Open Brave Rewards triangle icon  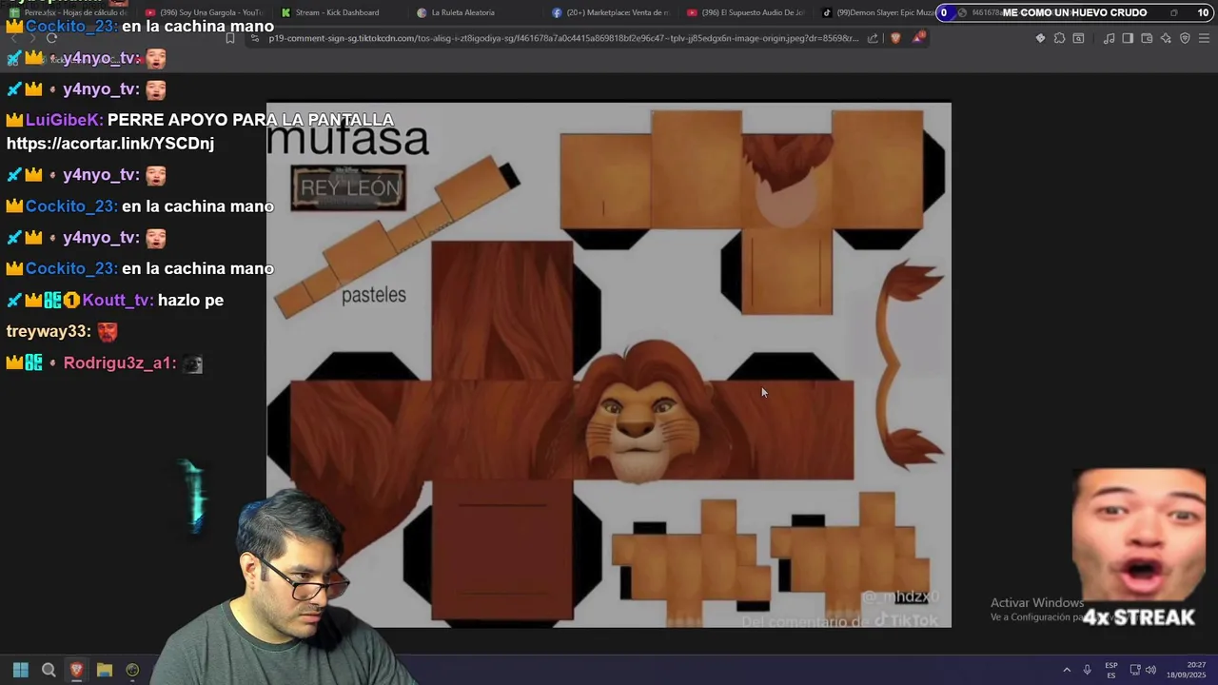coord(918,38)
